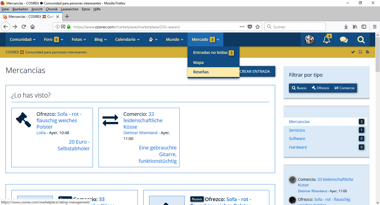Click the RSS feed icon
The image size is (380, 205).
pos(367,52)
